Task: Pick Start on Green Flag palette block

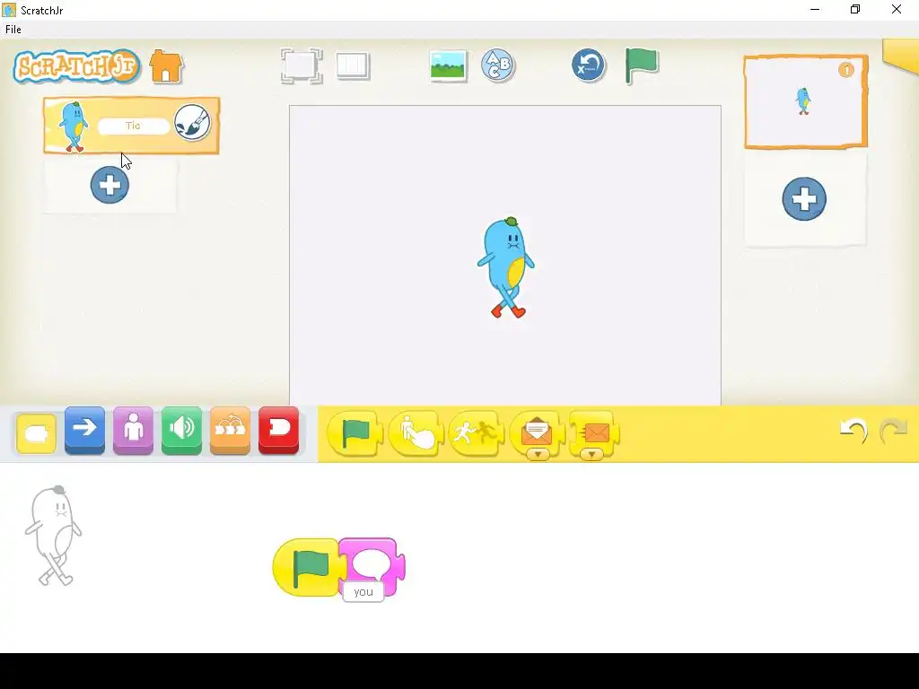Action: [x=354, y=433]
